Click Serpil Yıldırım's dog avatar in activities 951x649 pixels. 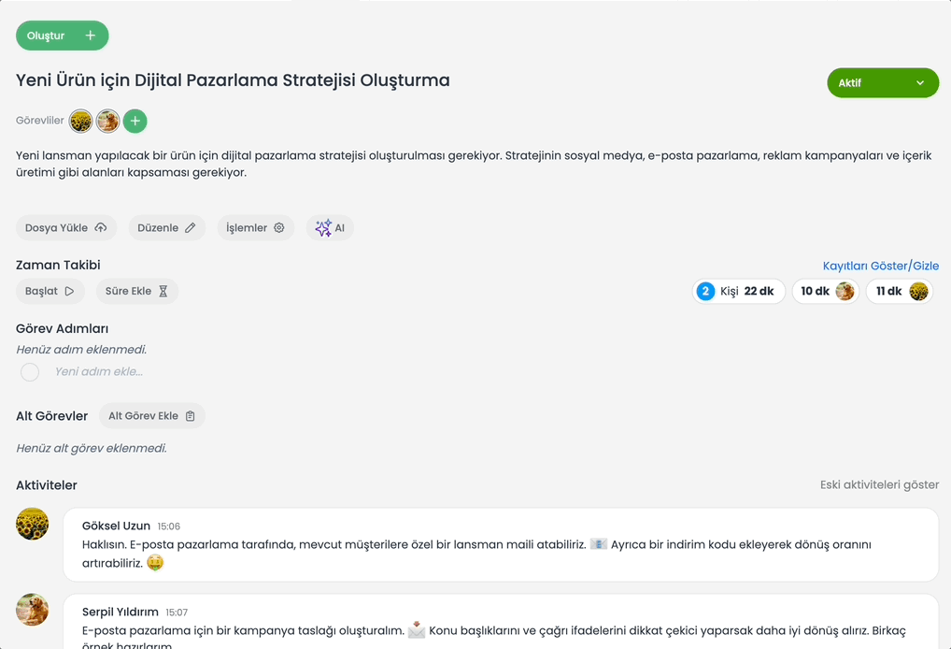point(32,610)
